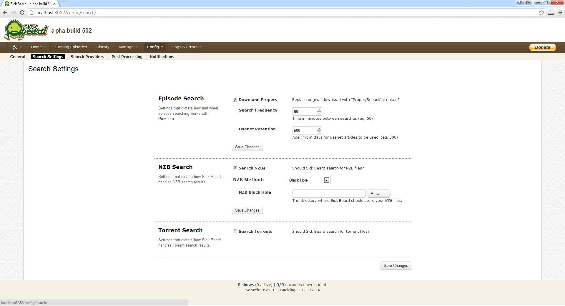Click the "alpha build 502" text
The image size is (565, 306).
coord(72,31)
